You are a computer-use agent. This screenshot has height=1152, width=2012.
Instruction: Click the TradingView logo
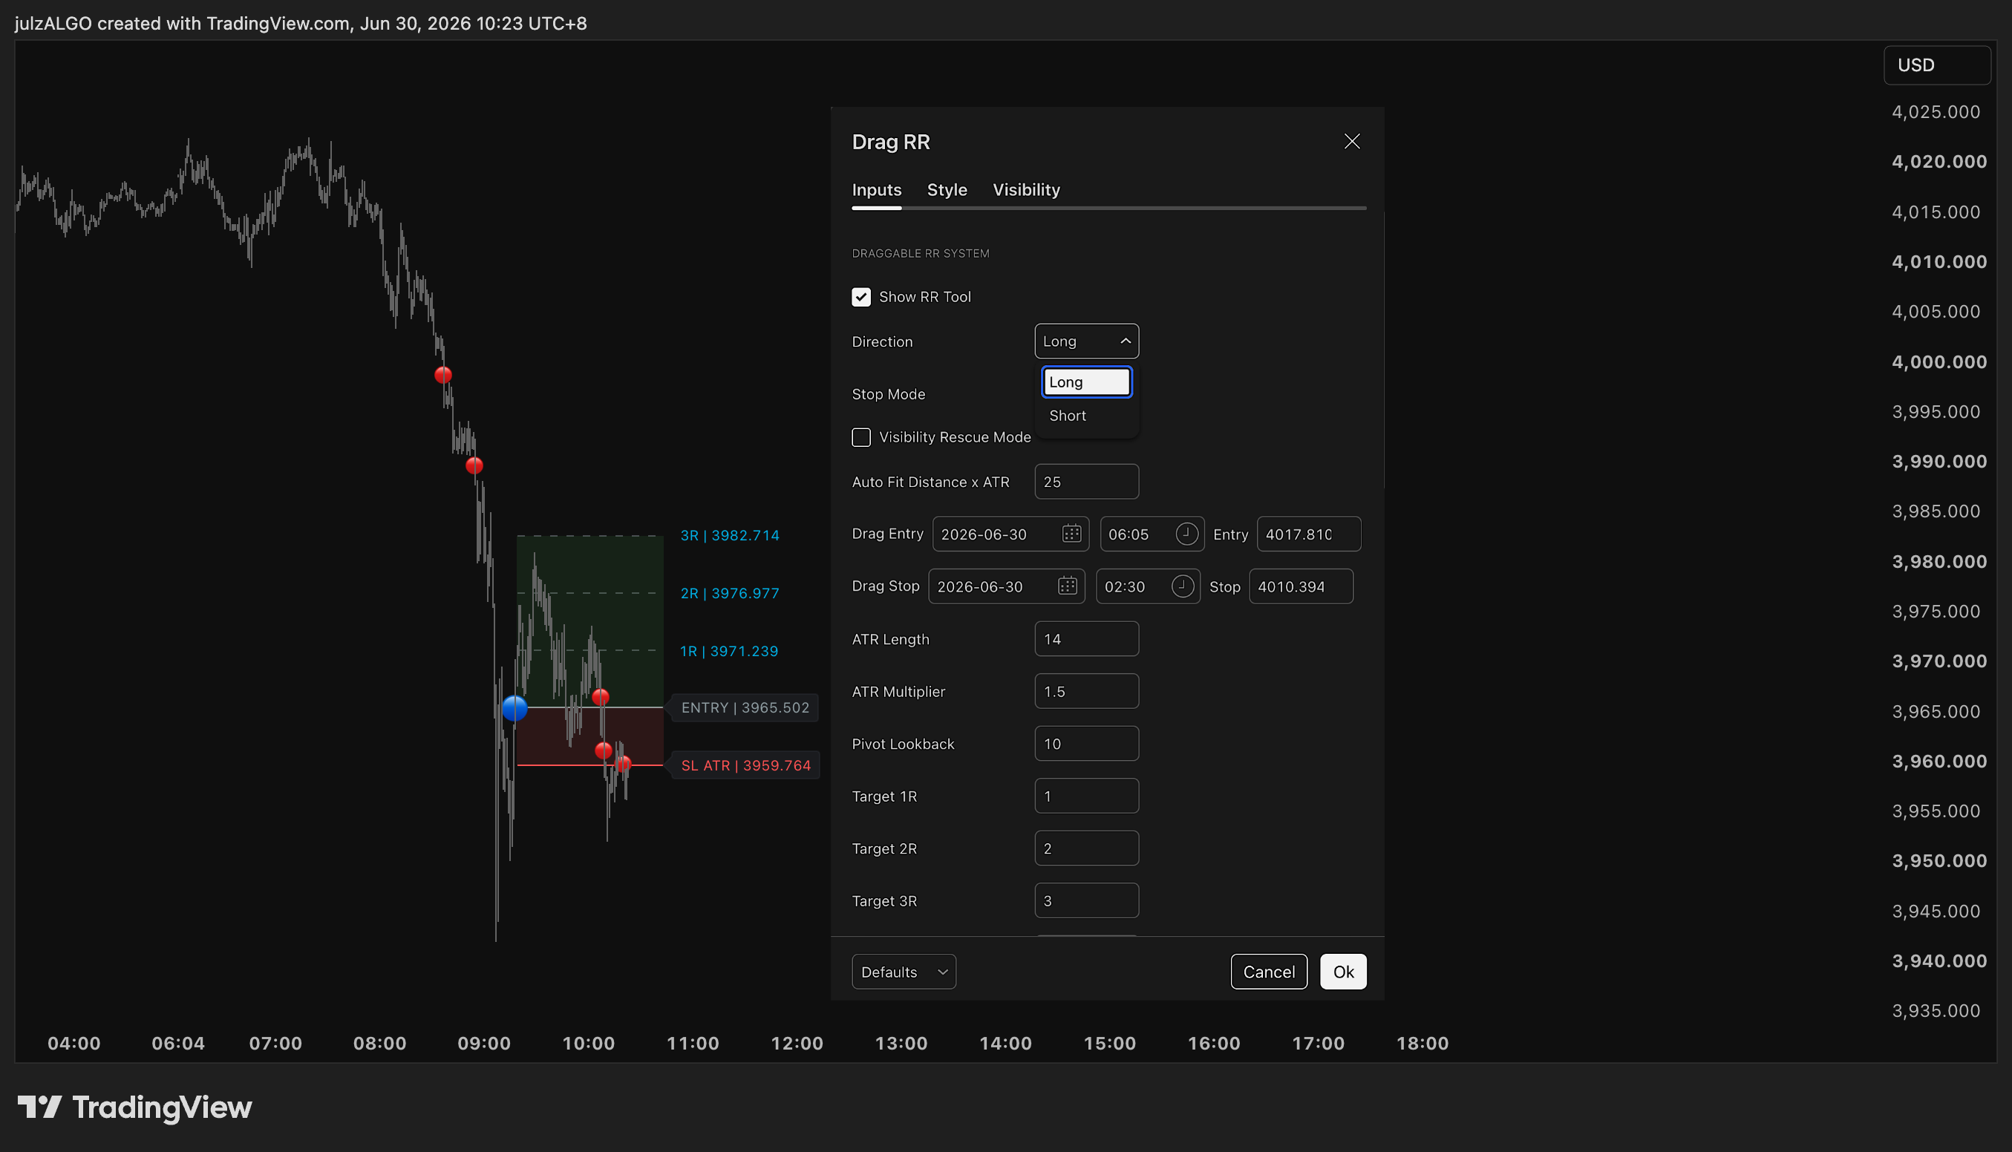pos(135,1107)
